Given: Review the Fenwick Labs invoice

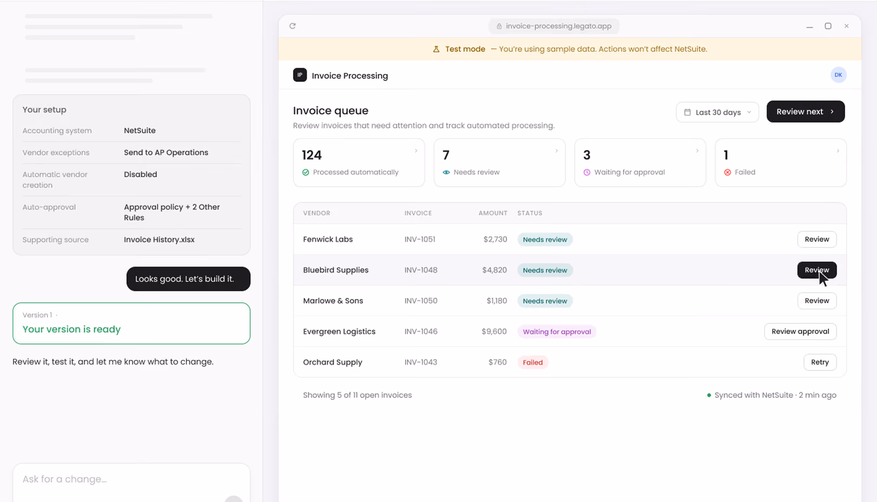Looking at the screenshot, I should pyautogui.click(x=817, y=239).
